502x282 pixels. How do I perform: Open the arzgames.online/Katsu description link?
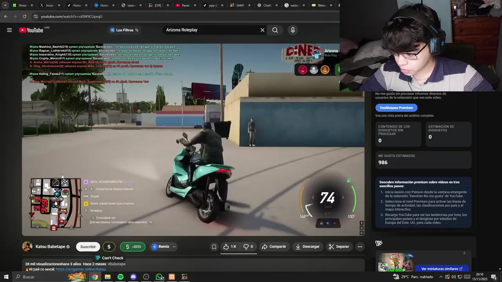pos(81,269)
